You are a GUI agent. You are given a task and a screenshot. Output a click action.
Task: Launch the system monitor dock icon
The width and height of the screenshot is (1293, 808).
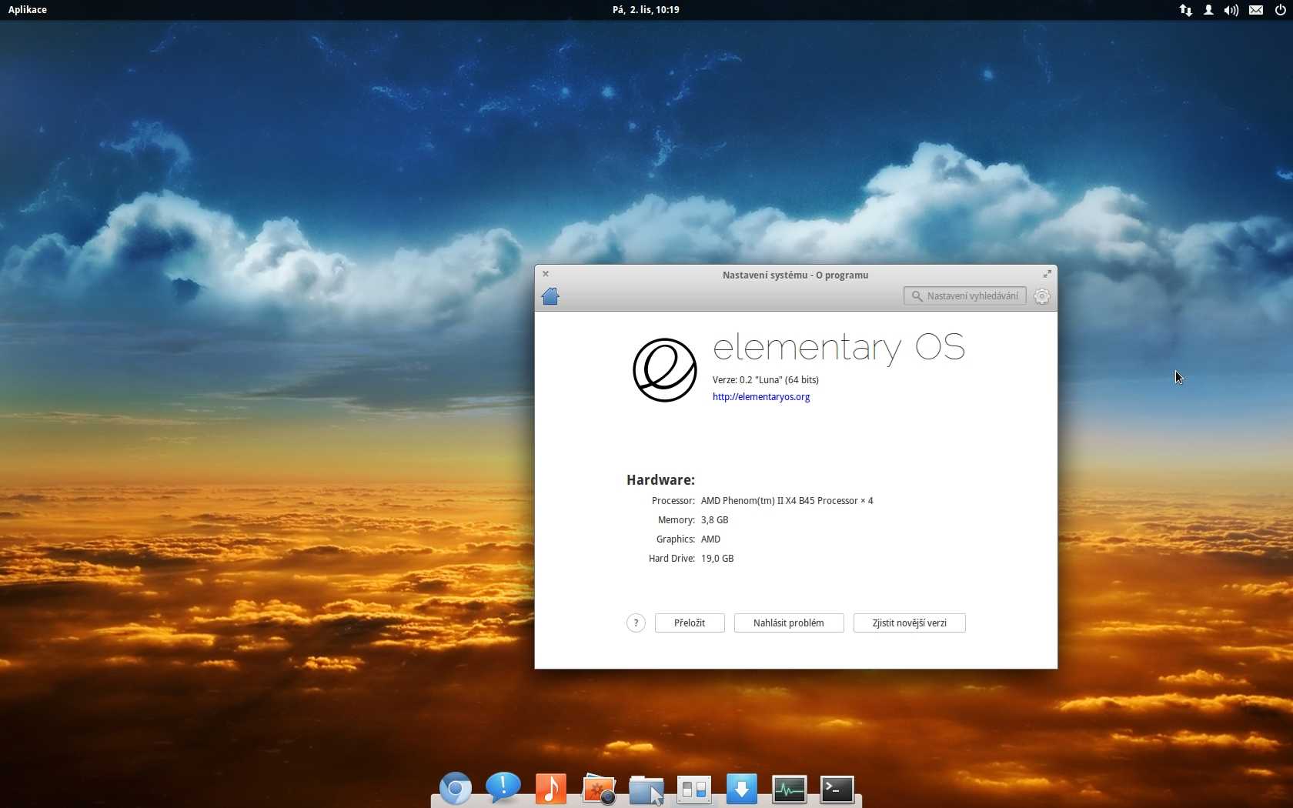(x=790, y=790)
